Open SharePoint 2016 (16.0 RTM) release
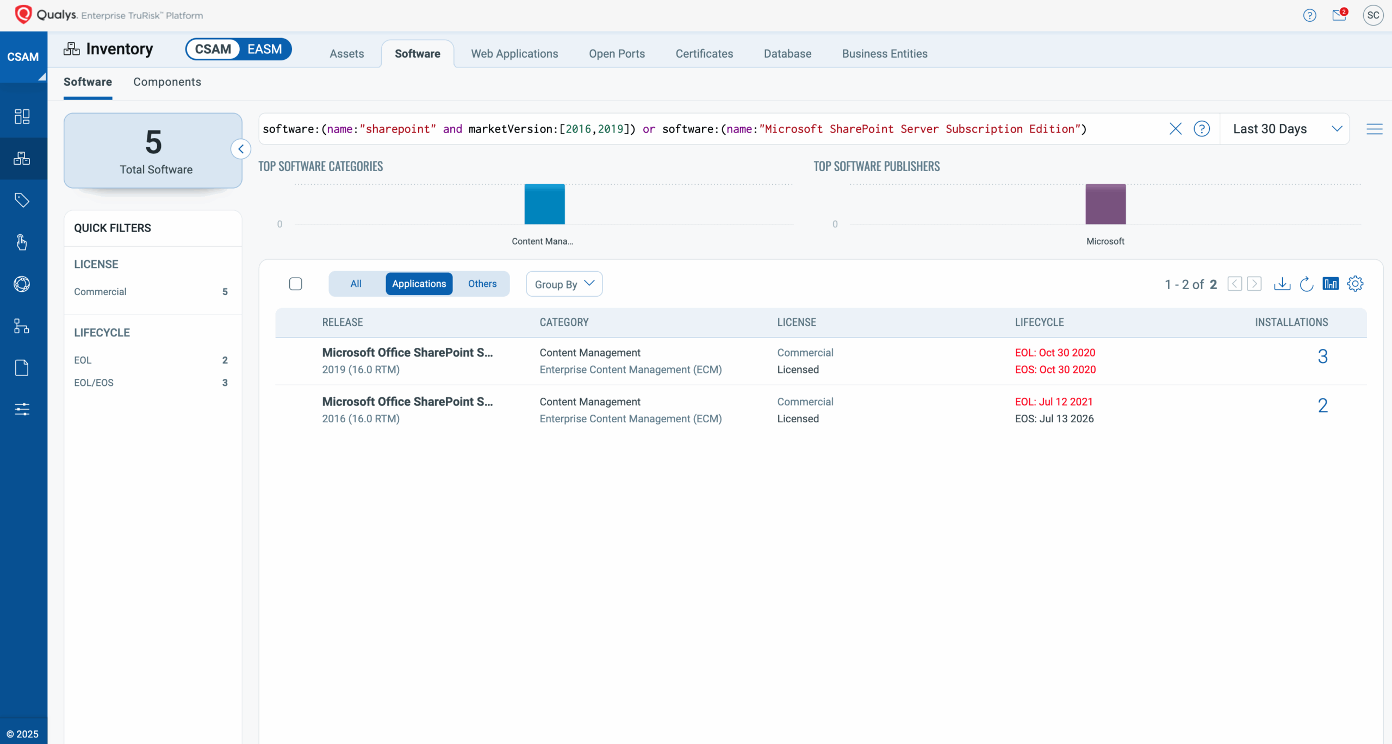Image resolution: width=1392 pixels, height=744 pixels. pos(407,401)
